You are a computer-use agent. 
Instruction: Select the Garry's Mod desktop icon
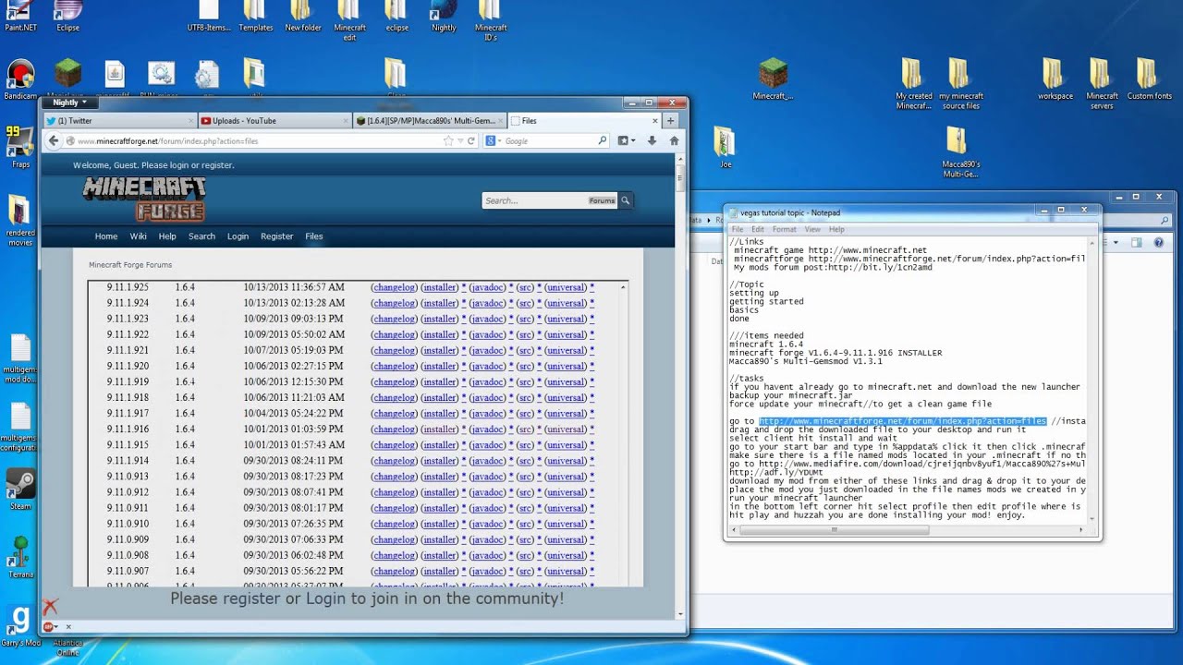point(20,625)
